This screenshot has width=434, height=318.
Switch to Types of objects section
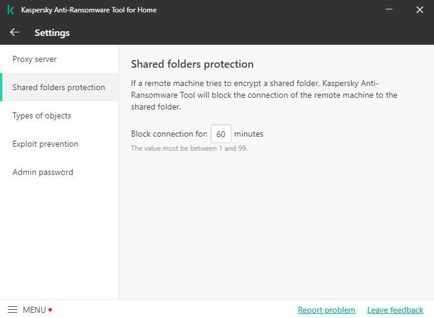[x=41, y=115]
